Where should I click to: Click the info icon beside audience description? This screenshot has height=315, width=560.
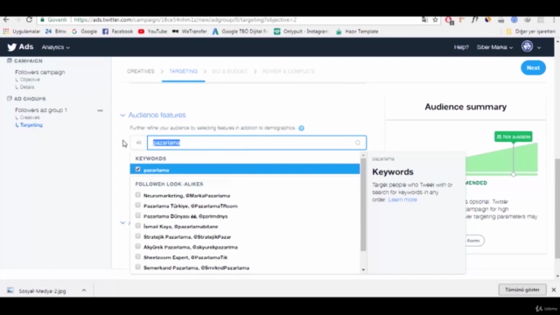pos(301,129)
